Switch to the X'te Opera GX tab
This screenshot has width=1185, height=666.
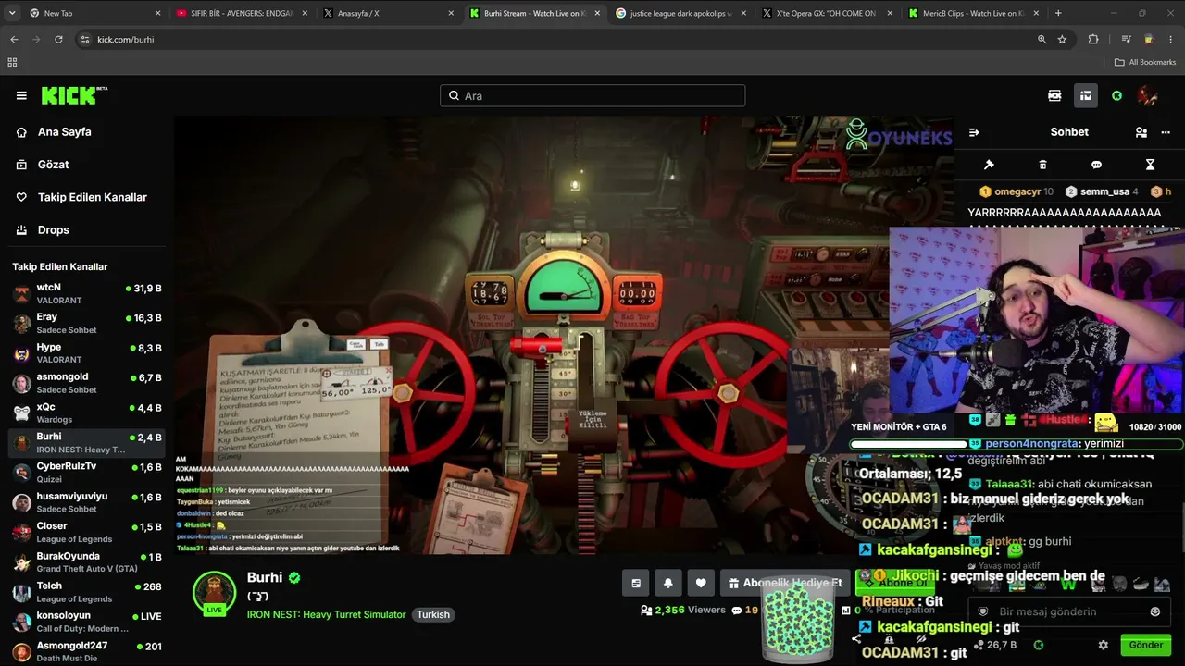pos(826,13)
